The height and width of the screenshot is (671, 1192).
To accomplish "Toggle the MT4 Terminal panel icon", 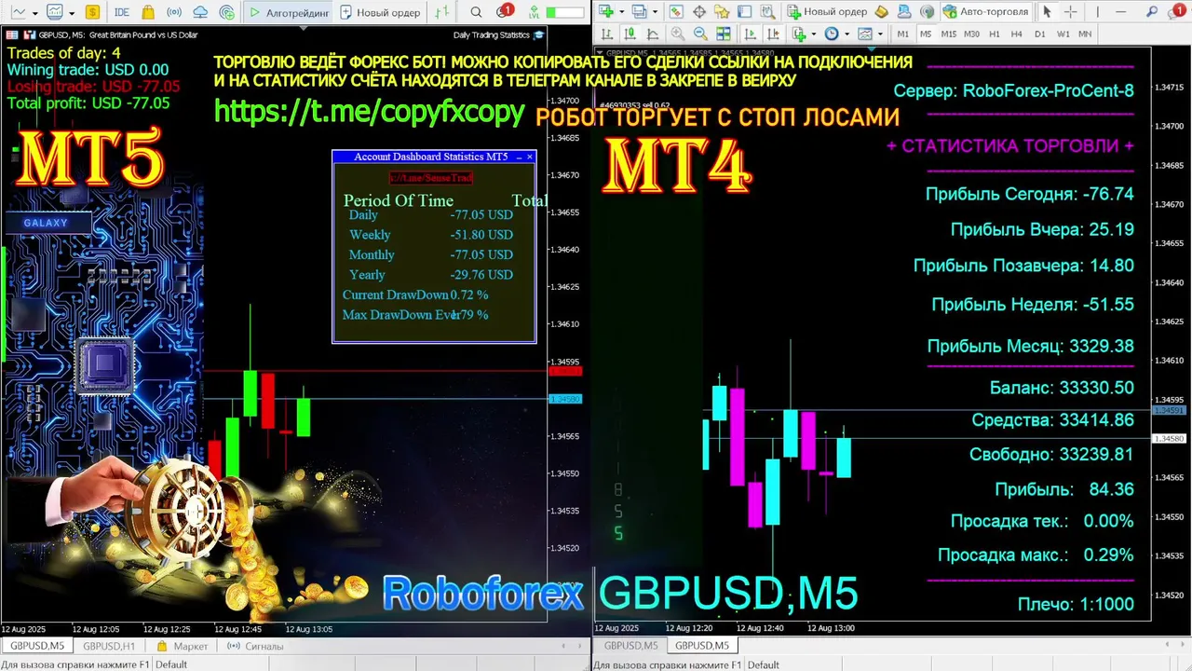I will pos(744,12).
